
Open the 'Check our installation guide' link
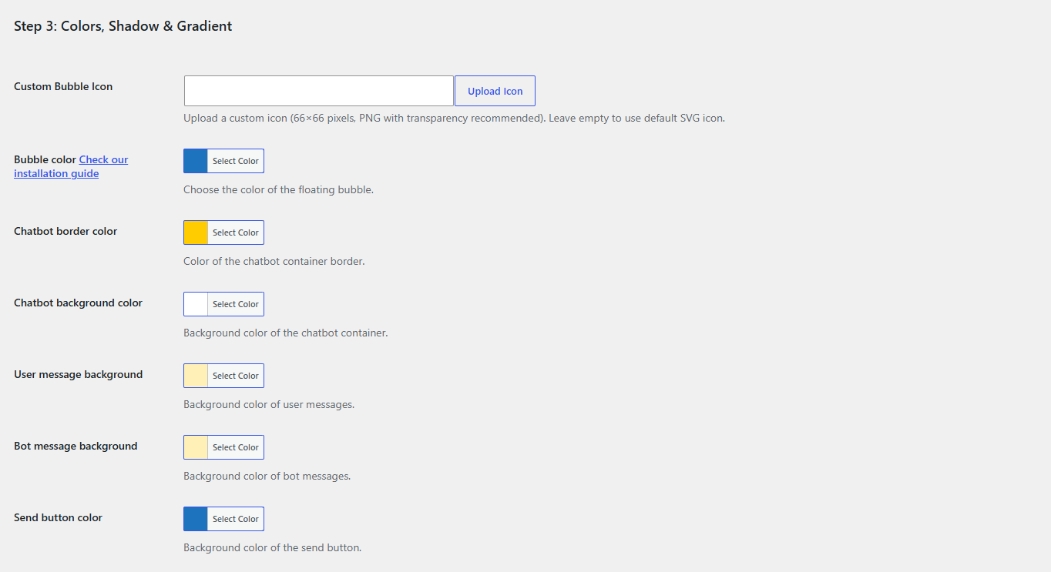71,166
